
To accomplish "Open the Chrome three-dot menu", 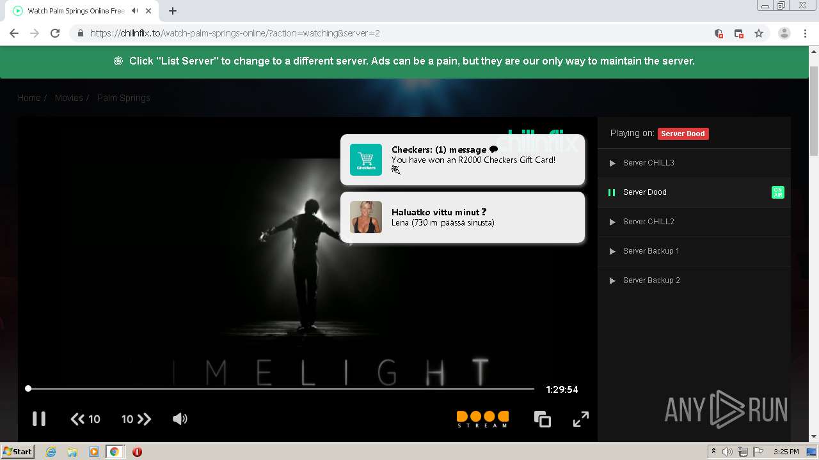I will [806, 33].
